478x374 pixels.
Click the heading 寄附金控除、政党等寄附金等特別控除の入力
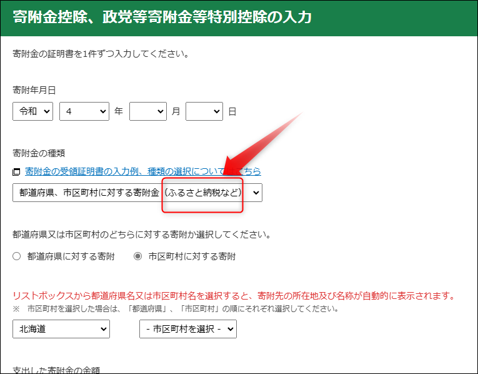click(162, 17)
